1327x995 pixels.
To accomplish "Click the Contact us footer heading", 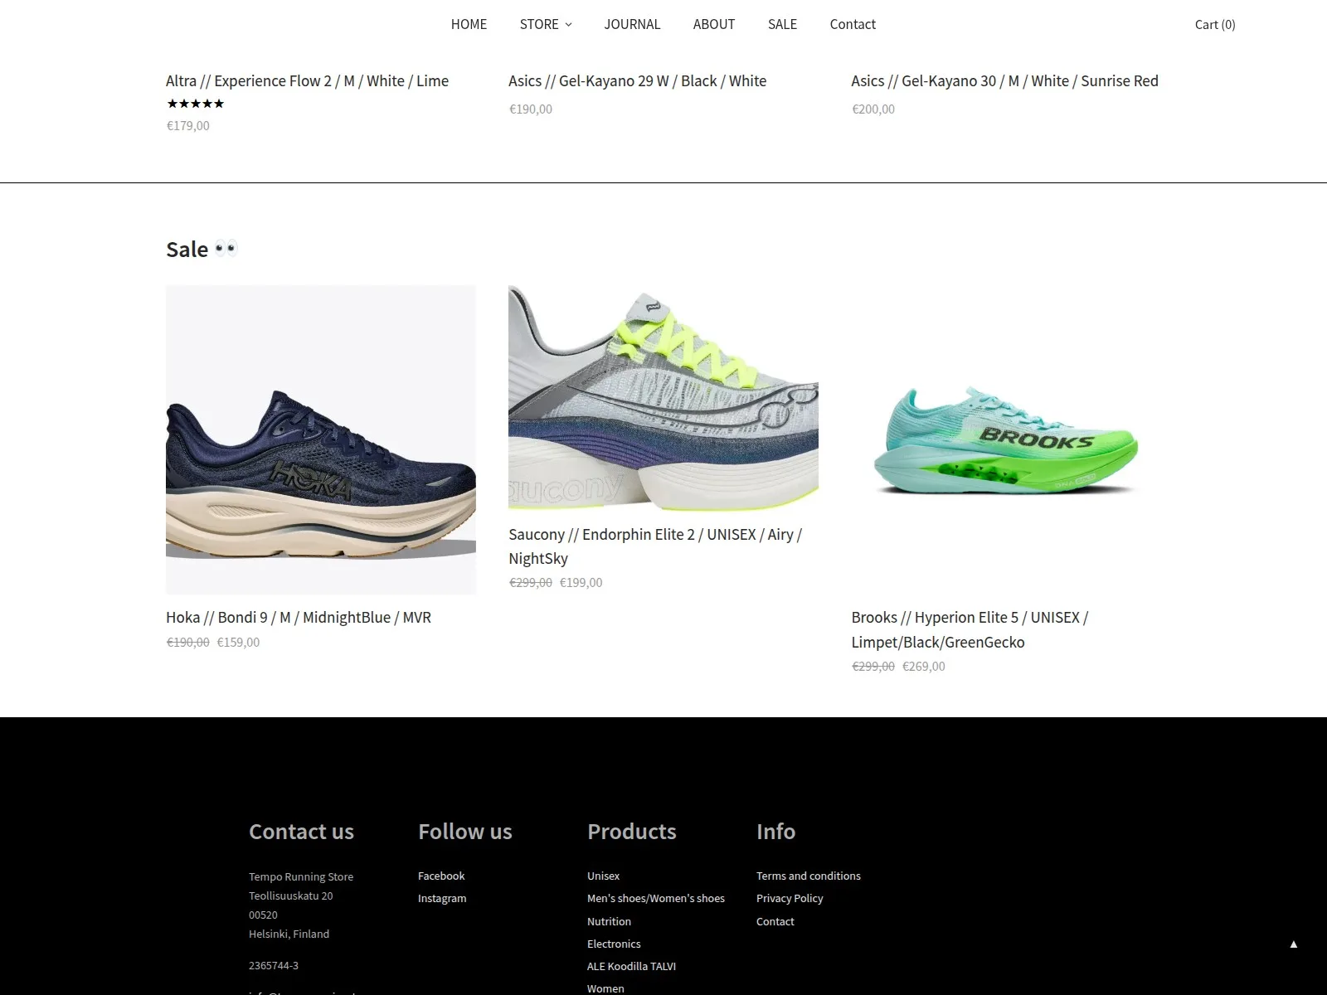I will pyautogui.click(x=301, y=832).
